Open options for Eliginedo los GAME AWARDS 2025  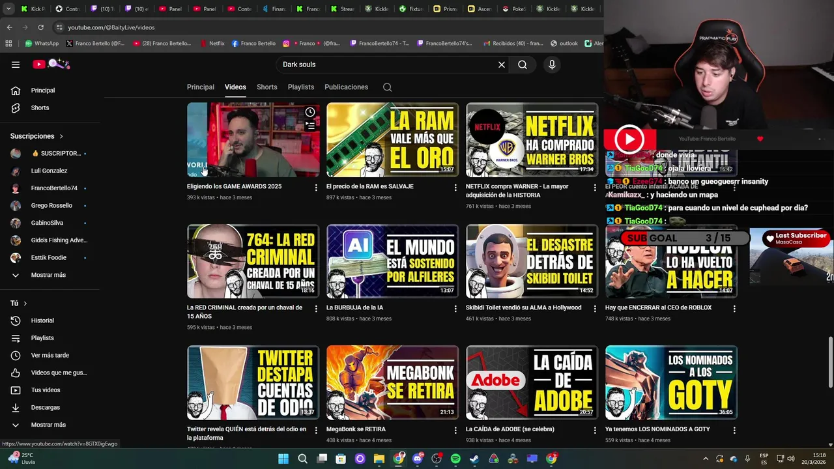[316, 188]
